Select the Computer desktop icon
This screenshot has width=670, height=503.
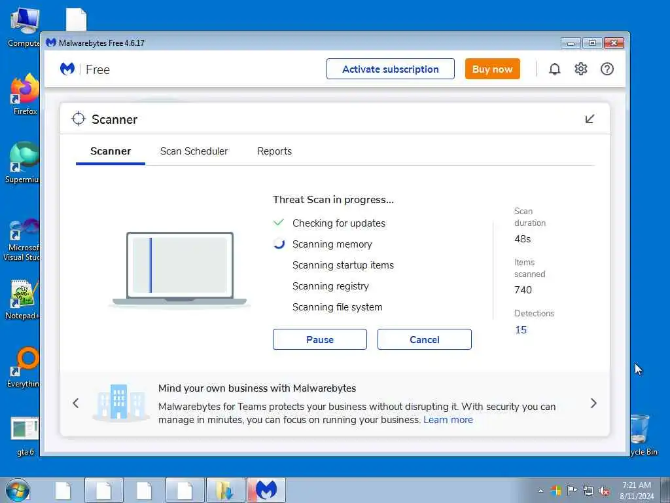pyautogui.click(x=25, y=26)
